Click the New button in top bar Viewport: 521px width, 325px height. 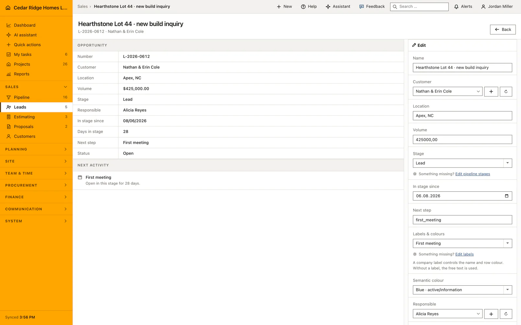[x=284, y=6]
